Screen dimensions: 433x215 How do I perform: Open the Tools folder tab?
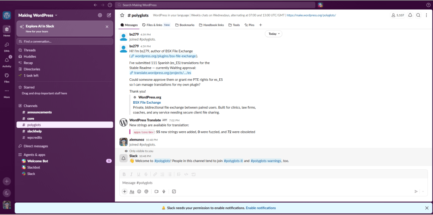pyautogui.click(x=234, y=25)
